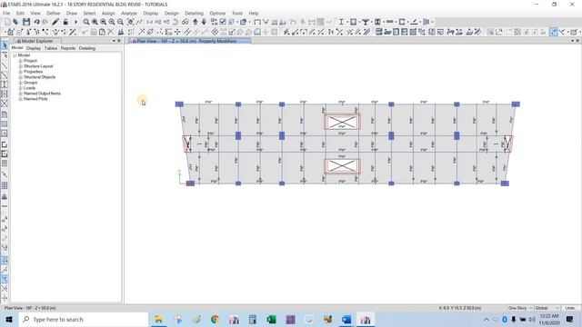Image resolution: width=582 pixels, height=327 pixels.
Task: Click the New model blank page icon
Action: tap(7, 22)
